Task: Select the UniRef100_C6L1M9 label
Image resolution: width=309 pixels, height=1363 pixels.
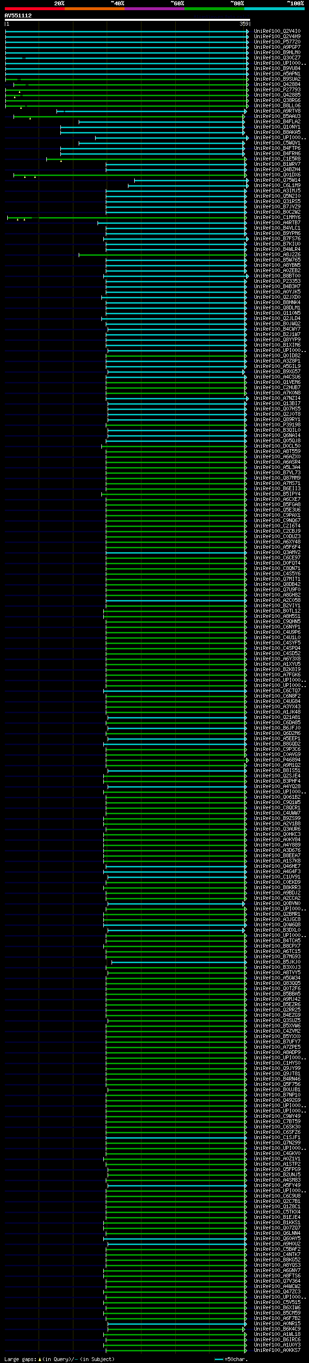Action: (277, 186)
